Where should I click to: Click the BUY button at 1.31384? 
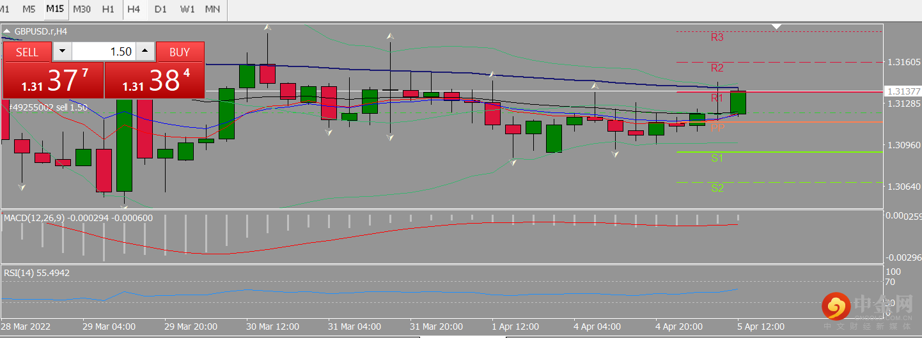pyautogui.click(x=154, y=70)
